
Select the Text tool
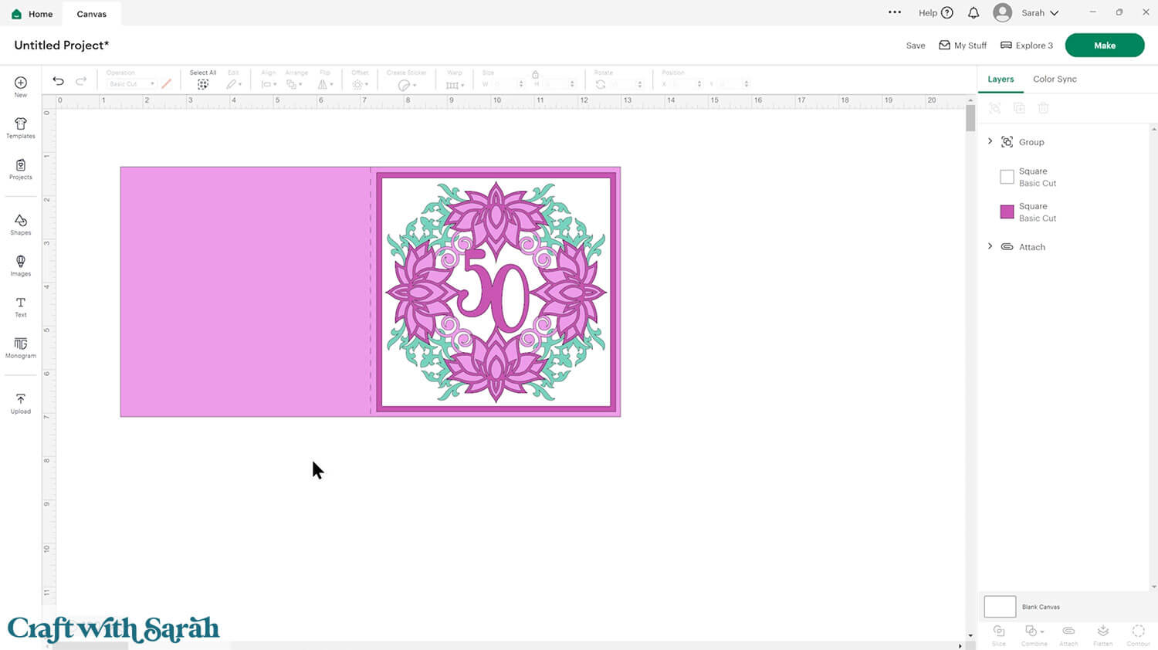coord(21,306)
